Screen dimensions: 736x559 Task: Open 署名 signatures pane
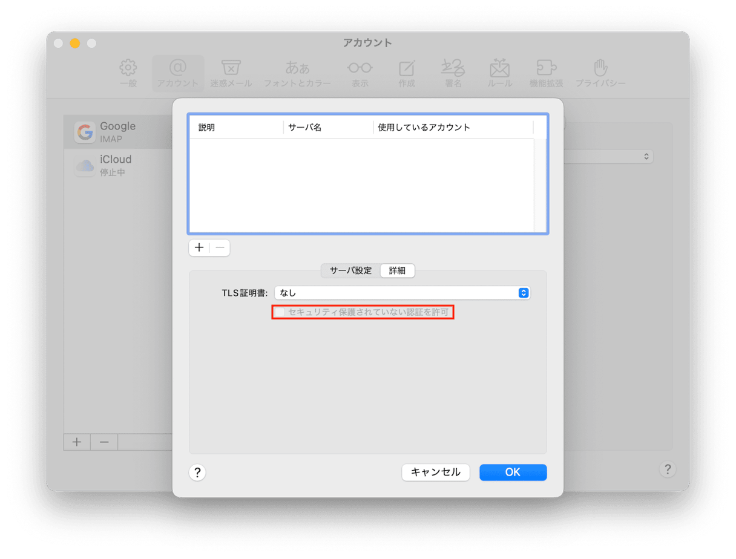(453, 73)
